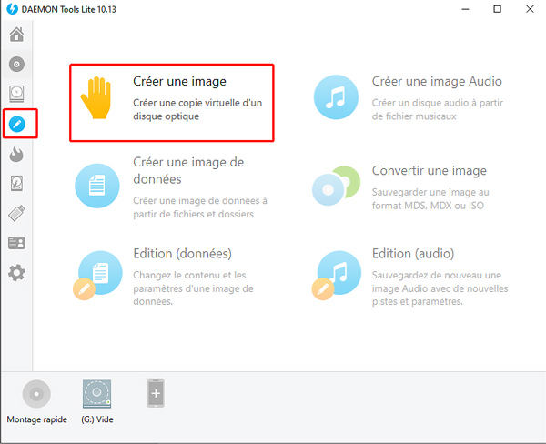Open the disc Images section in sidebar

pos(16,65)
